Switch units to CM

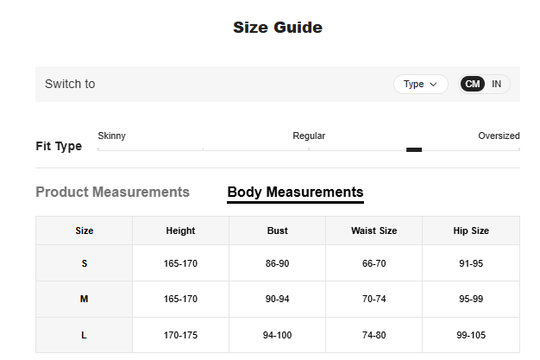[x=472, y=85]
